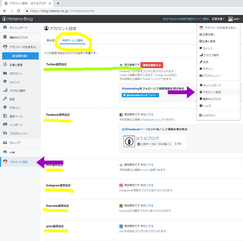Switch to the 外部サービス連携 tab

pyautogui.click(x=72, y=40)
